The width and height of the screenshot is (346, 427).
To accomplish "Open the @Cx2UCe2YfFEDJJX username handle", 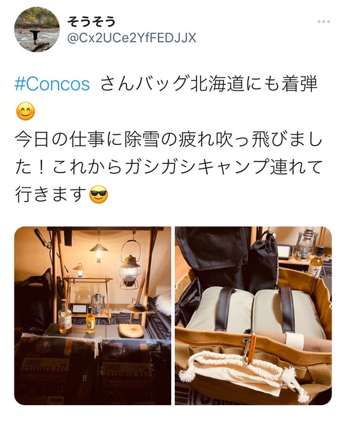I will (x=131, y=38).
